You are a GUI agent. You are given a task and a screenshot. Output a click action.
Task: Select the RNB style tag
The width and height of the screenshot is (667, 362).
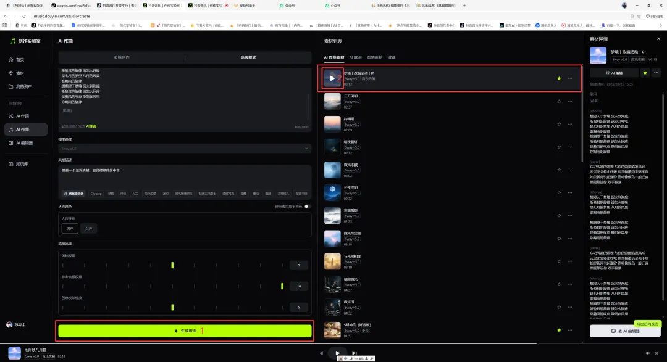123,193
